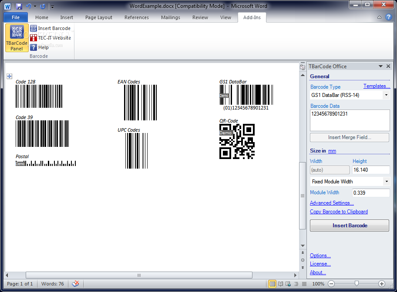Click the Previous Page double-arrow button
Viewport: 397px width, 292px height.
[303, 252]
